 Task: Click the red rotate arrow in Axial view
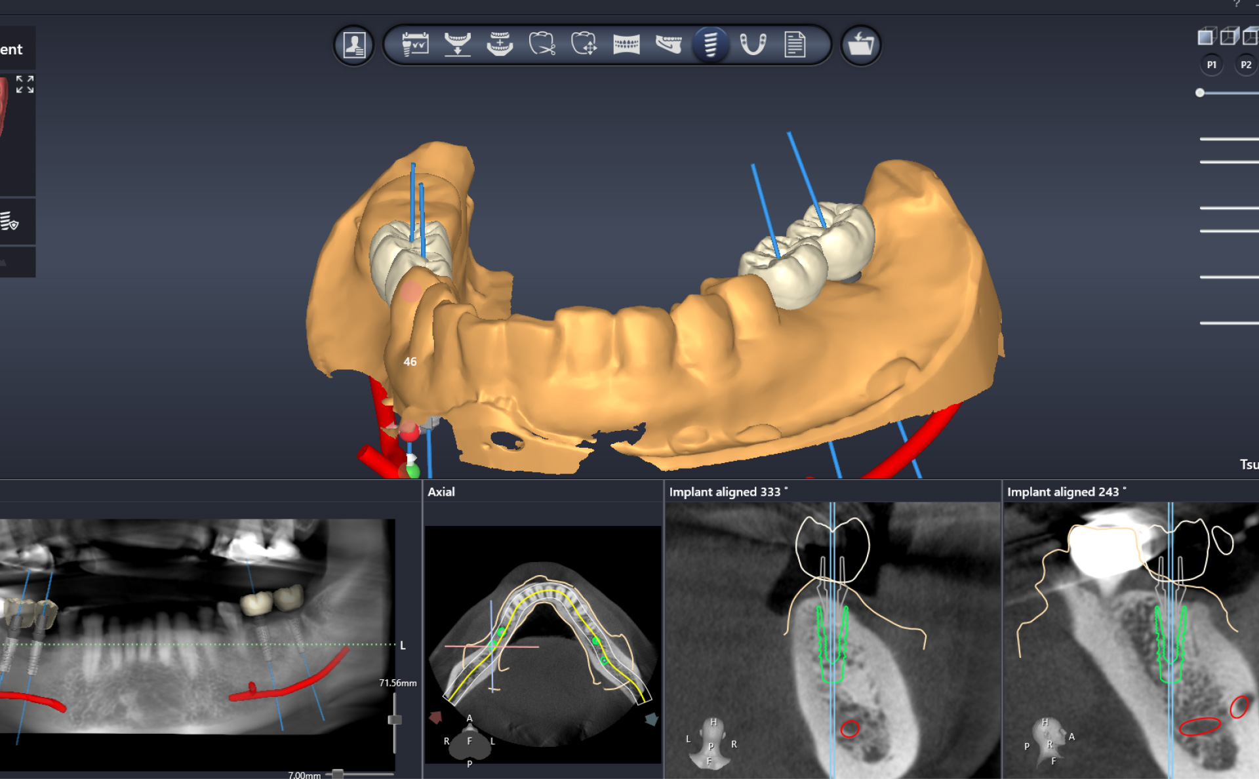435,718
